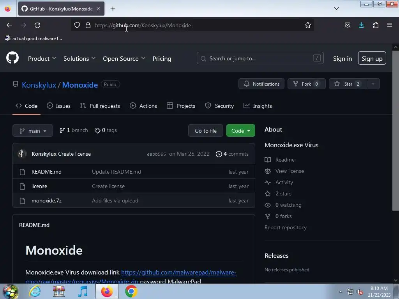The height and width of the screenshot is (299, 399).
Task: Open the Insights tab
Action: pos(258,106)
